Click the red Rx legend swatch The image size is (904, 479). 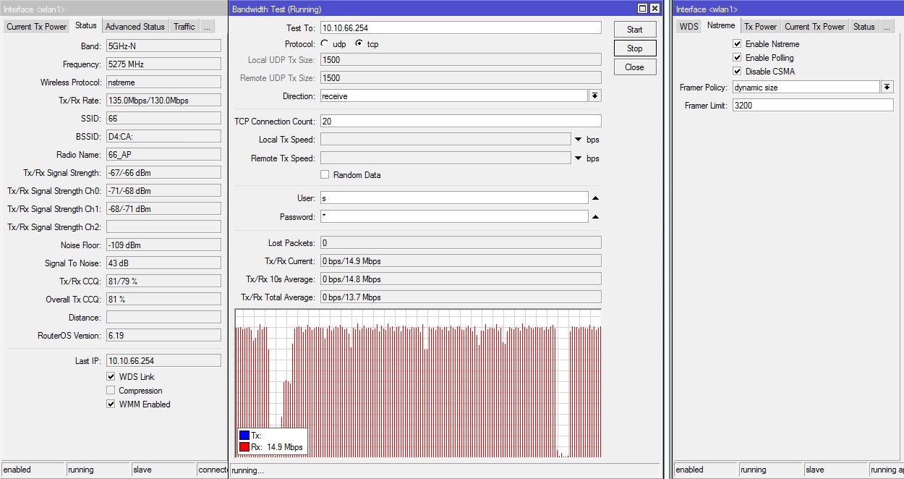[244, 447]
